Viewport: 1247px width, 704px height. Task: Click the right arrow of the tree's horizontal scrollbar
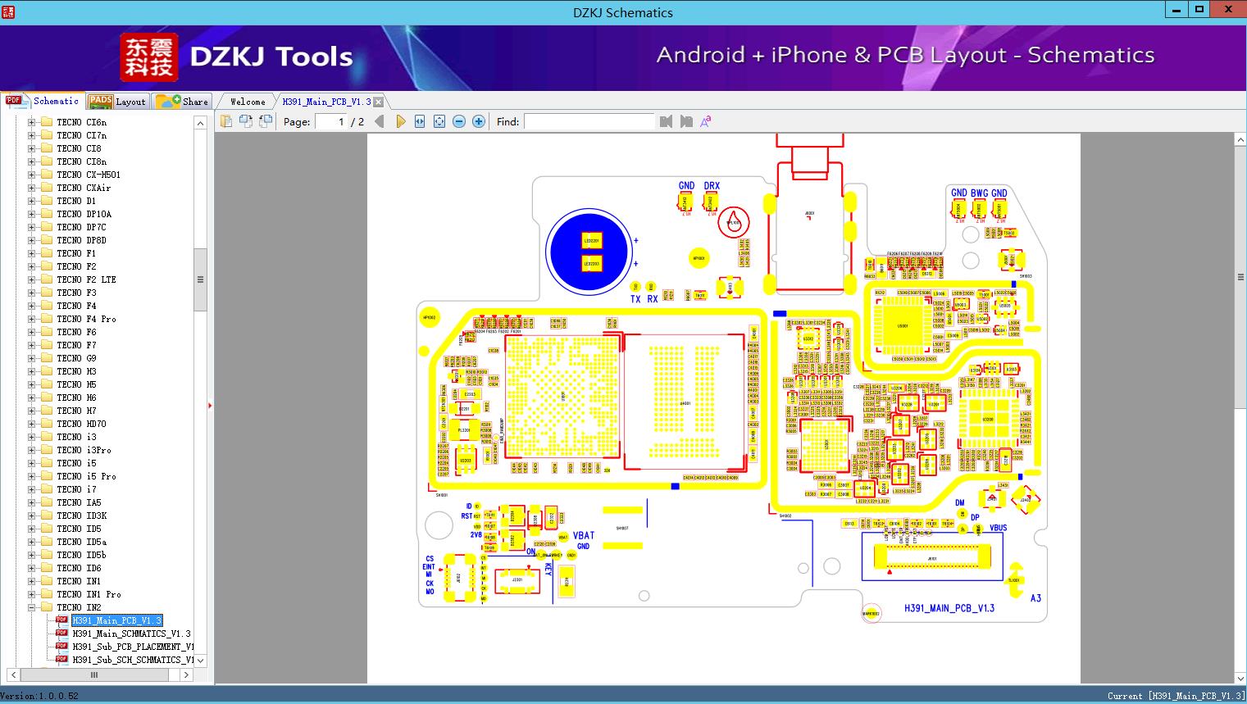click(186, 674)
